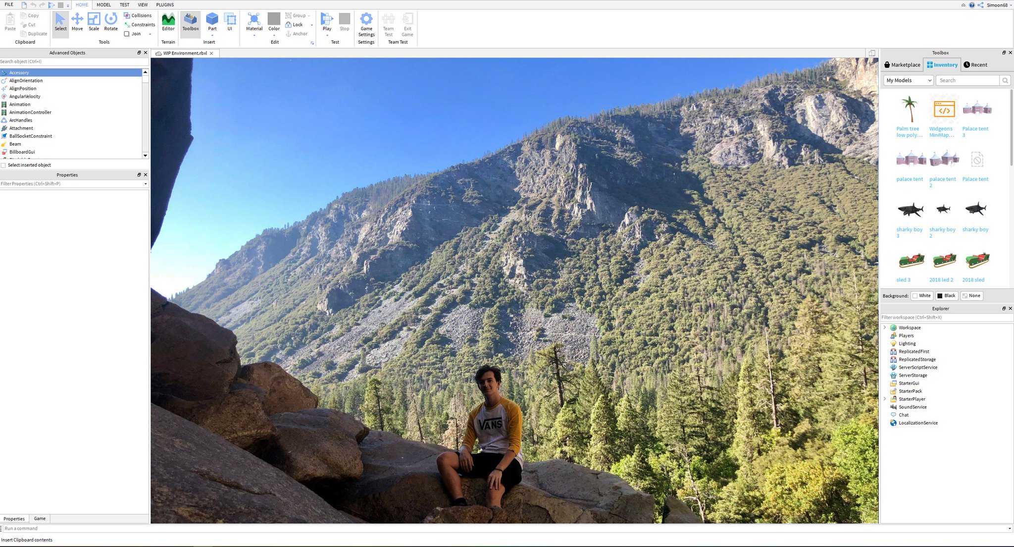Click the Toolbox icon in ribbon
The height and width of the screenshot is (547, 1014).
click(191, 22)
